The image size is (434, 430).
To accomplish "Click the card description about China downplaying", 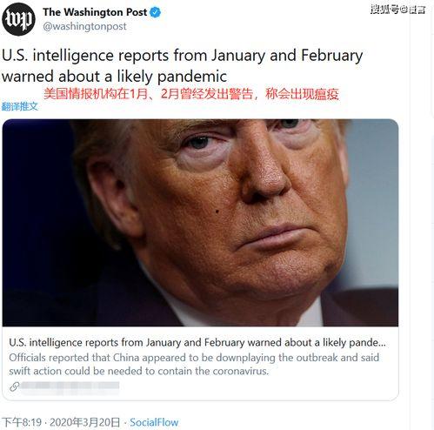I will pyautogui.click(x=194, y=364).
